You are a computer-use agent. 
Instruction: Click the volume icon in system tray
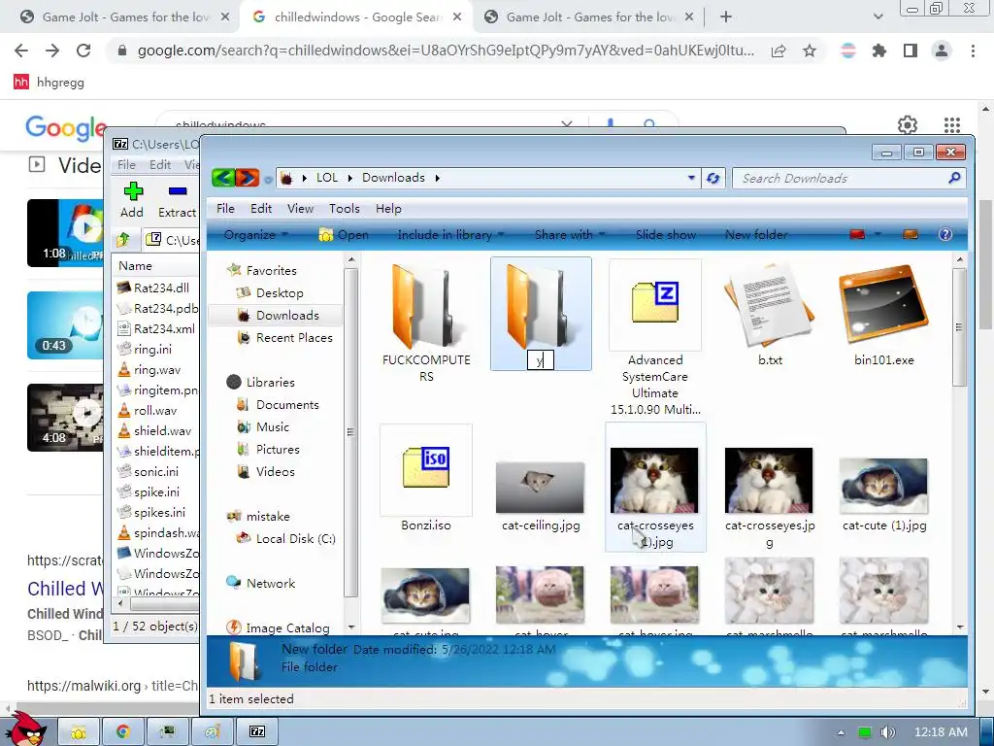coord(887,732)
